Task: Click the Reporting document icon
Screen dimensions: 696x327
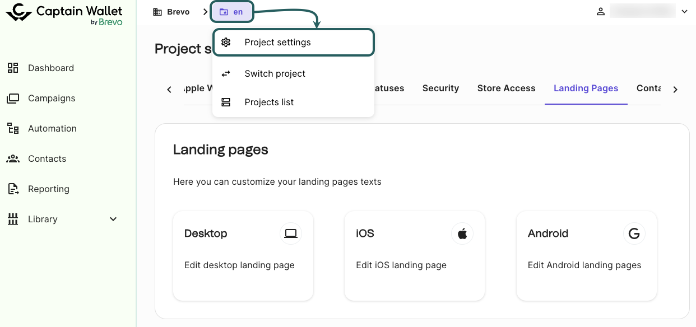Action: (x=13, y=189)
